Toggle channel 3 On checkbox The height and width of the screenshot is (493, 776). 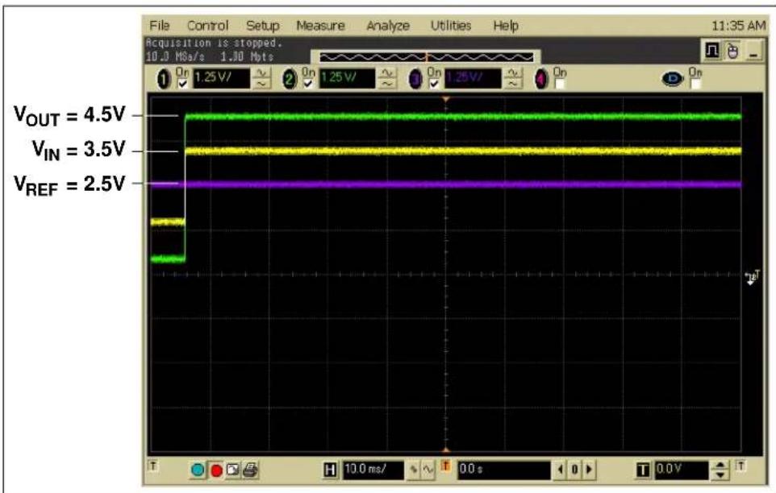(x=434, y=84)
